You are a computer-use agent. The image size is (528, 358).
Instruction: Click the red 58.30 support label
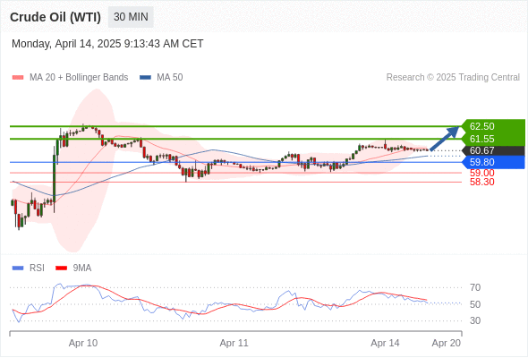(x=481, y=183)
